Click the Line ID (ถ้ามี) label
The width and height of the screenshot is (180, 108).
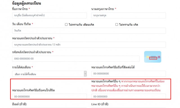pos(100,104)
